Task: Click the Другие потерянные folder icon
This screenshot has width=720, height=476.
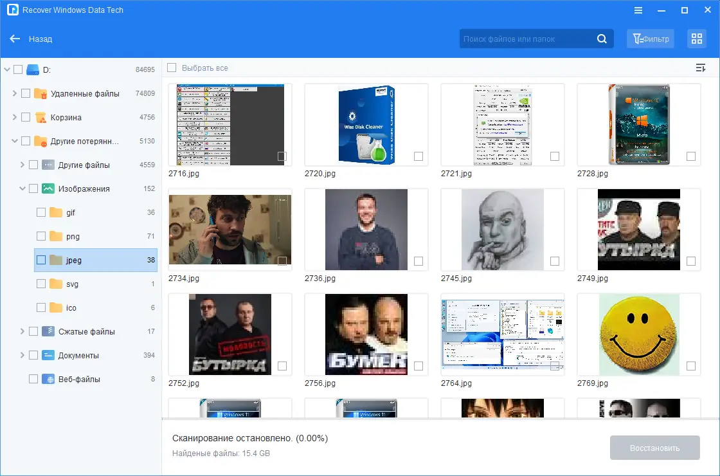Action: point(41,142)
